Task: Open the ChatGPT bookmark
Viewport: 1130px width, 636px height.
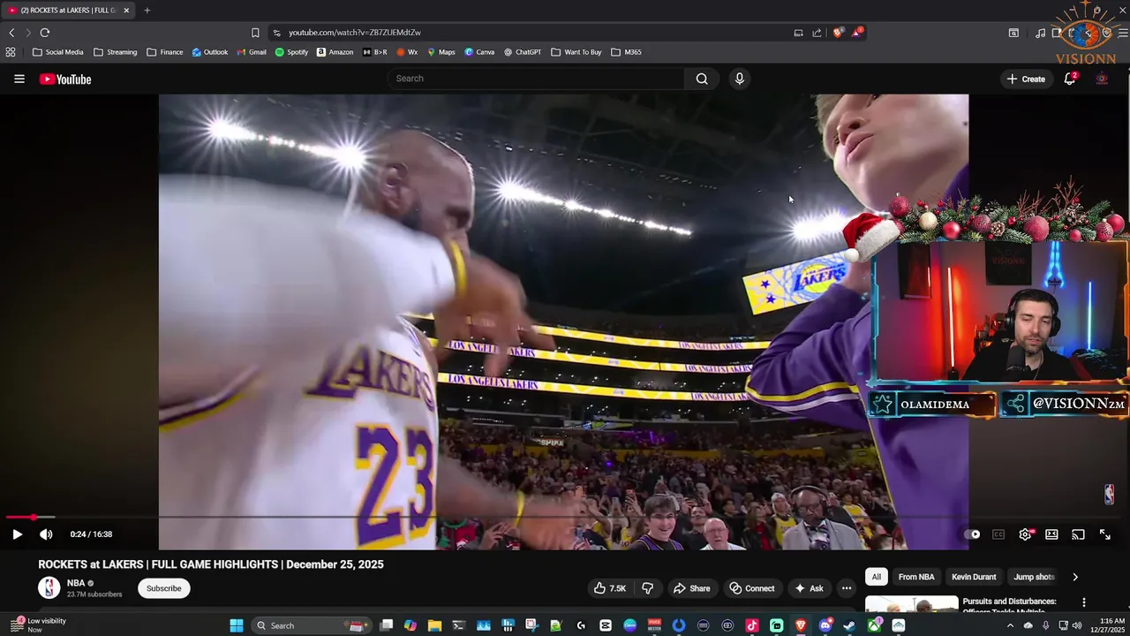Action: coord(522,52)
